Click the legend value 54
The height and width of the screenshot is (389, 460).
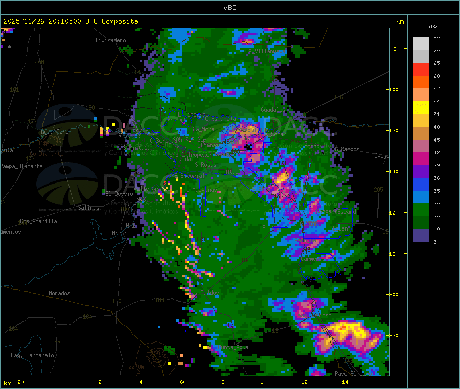click(x=436, y=101)
